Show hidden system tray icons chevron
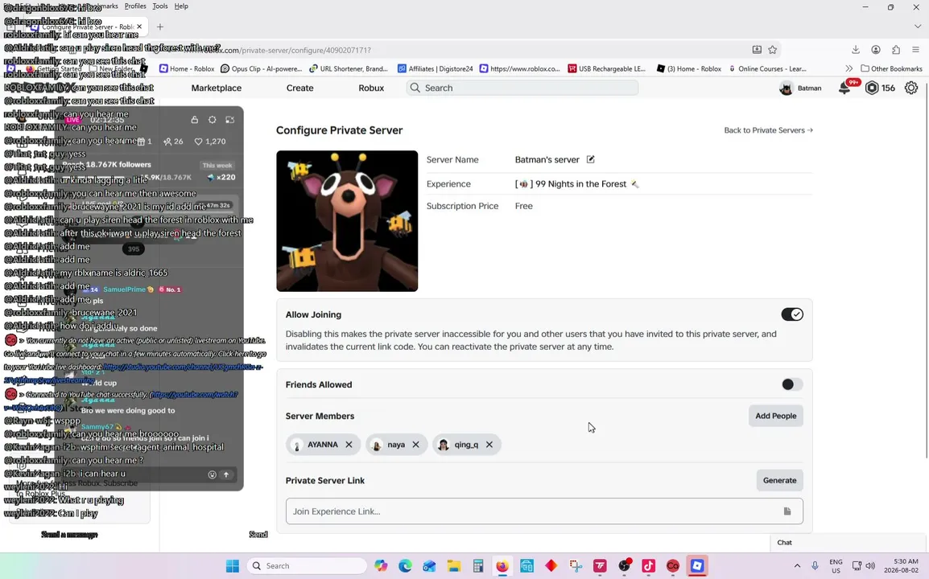 pos(797,566)
